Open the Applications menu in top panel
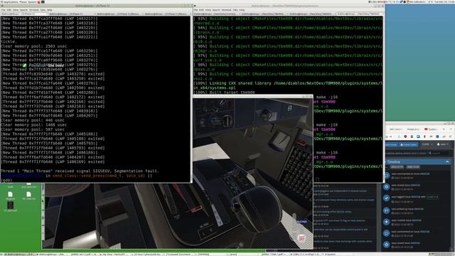The image size is (455, 256). point(11,2)
